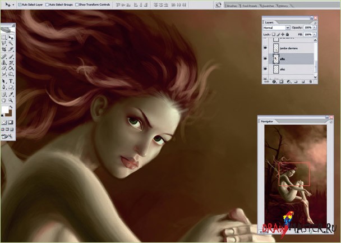Select the Shape tool
The height and width of the screenshot is (243, 341).
(x=11, y=87)
